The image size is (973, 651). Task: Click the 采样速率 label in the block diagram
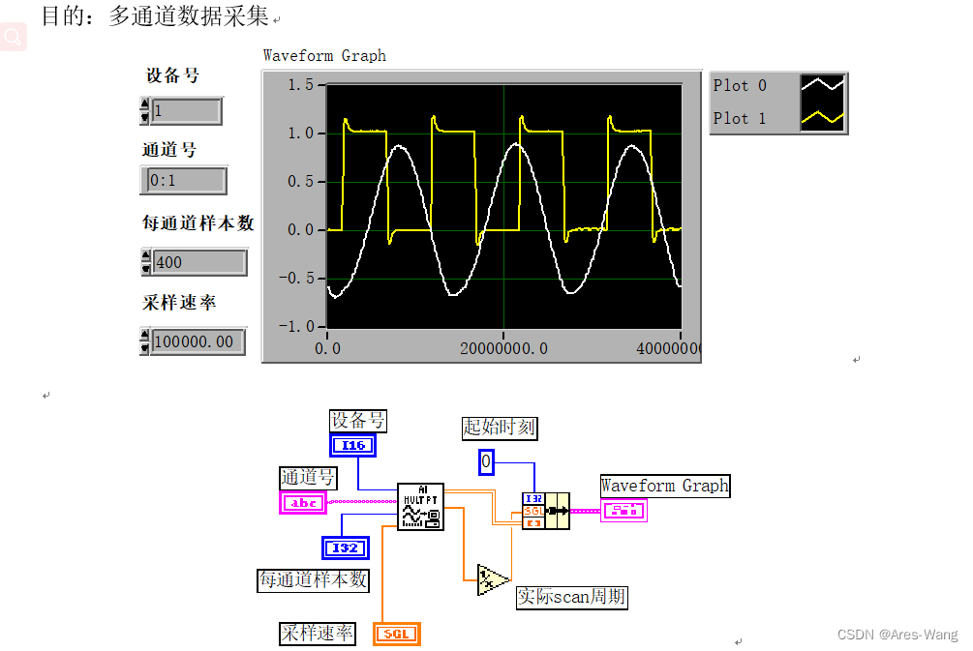point(318,634)
